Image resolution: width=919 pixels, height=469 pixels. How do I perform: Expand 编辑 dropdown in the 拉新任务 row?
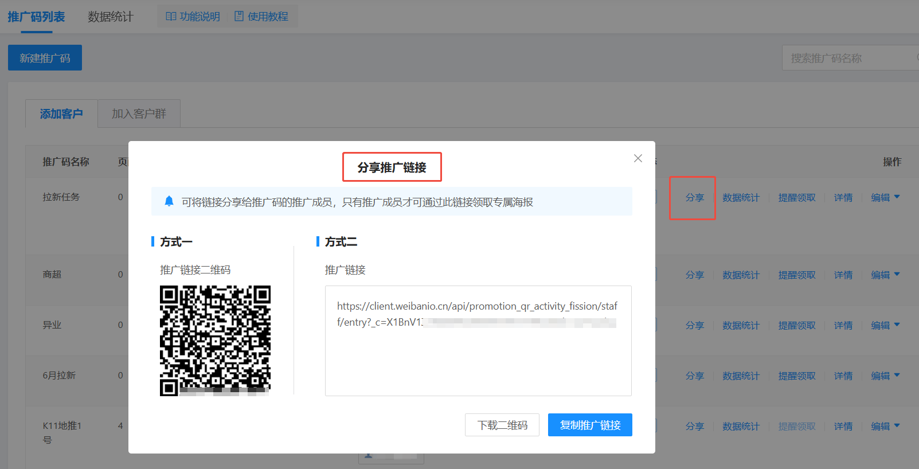point(886,197)
